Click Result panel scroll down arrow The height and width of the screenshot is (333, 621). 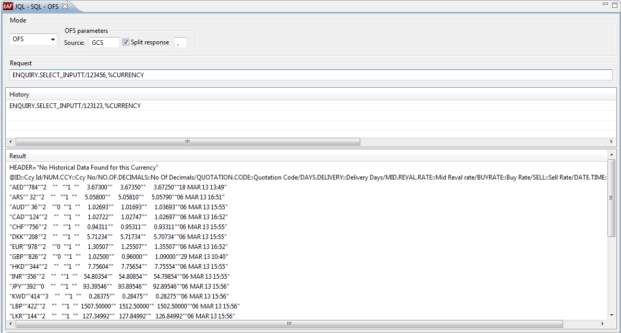(x=612, y=315)
